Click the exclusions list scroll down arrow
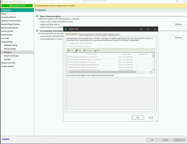 (x=154, y=70)
